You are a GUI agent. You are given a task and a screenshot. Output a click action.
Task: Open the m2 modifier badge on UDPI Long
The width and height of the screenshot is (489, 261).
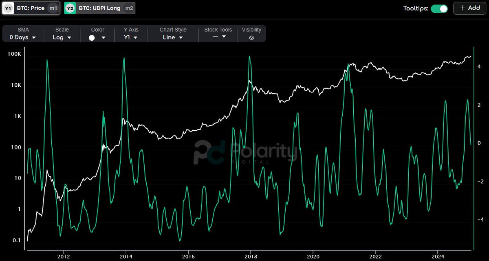129,7
